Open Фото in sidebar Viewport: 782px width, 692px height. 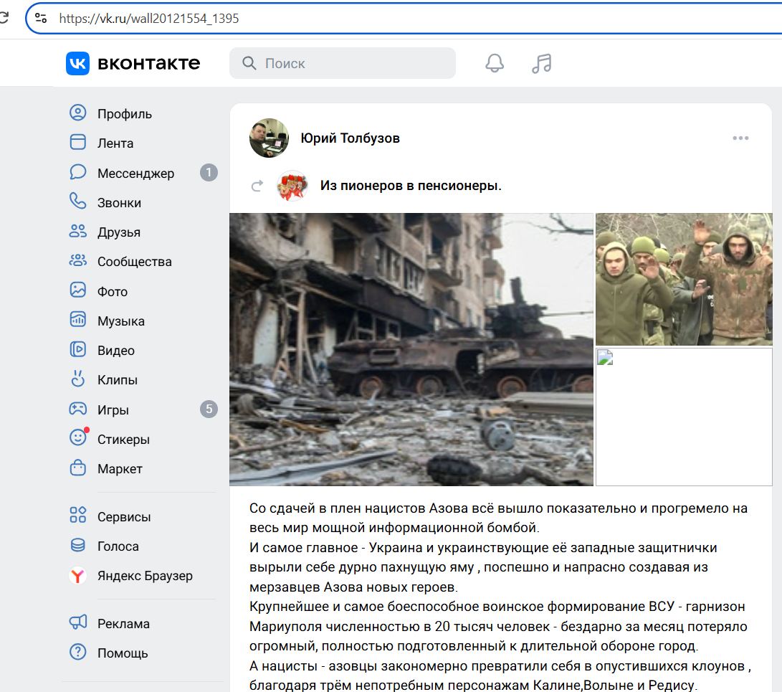click(113, 291)
